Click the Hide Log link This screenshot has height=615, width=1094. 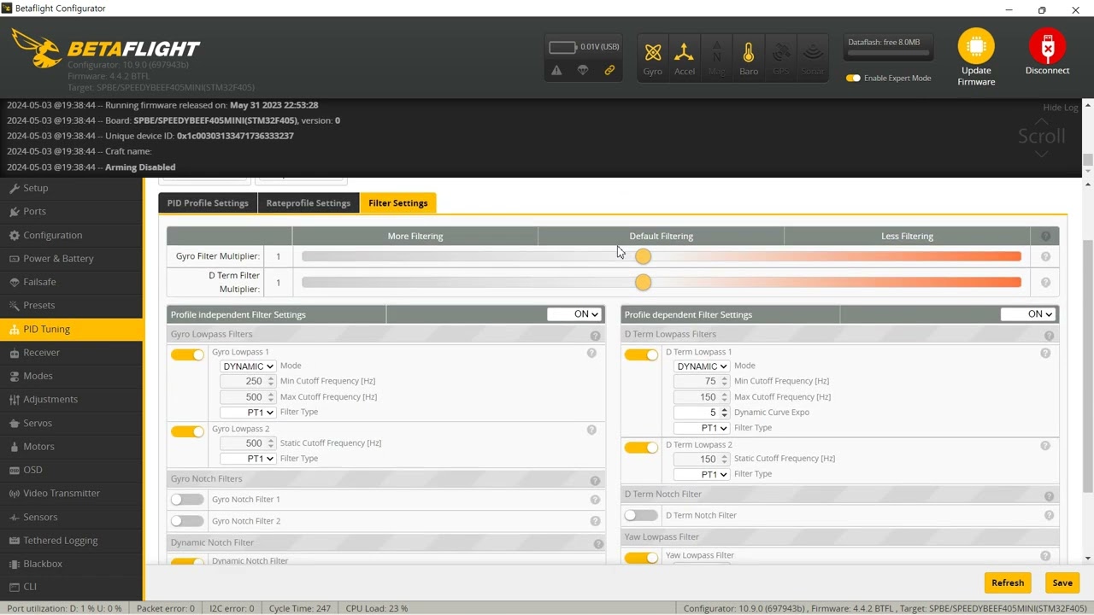(1061, 108)
